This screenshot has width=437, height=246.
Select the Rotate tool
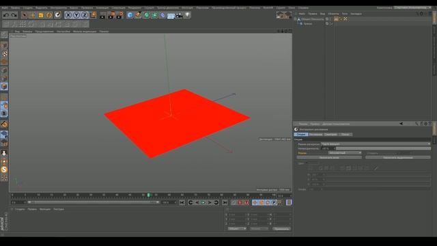coord(49,15)
